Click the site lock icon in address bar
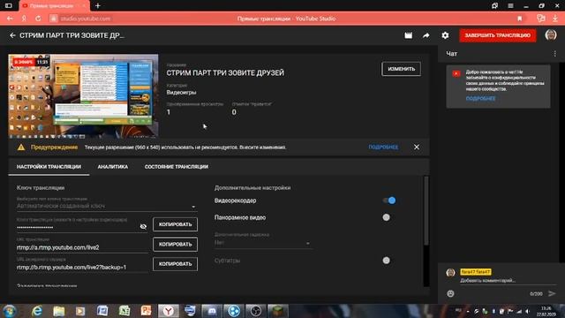565x318 pixels. 53,19
